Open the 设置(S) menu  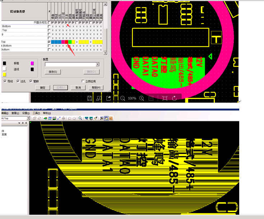coord(26,113)
